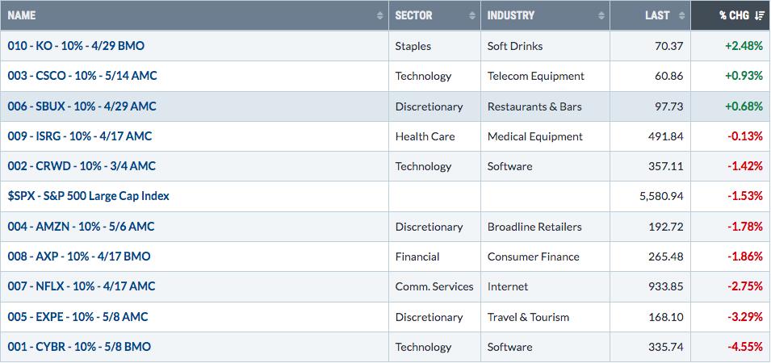Open the ISRG 4/17 AMC link

tap(80, 136)
